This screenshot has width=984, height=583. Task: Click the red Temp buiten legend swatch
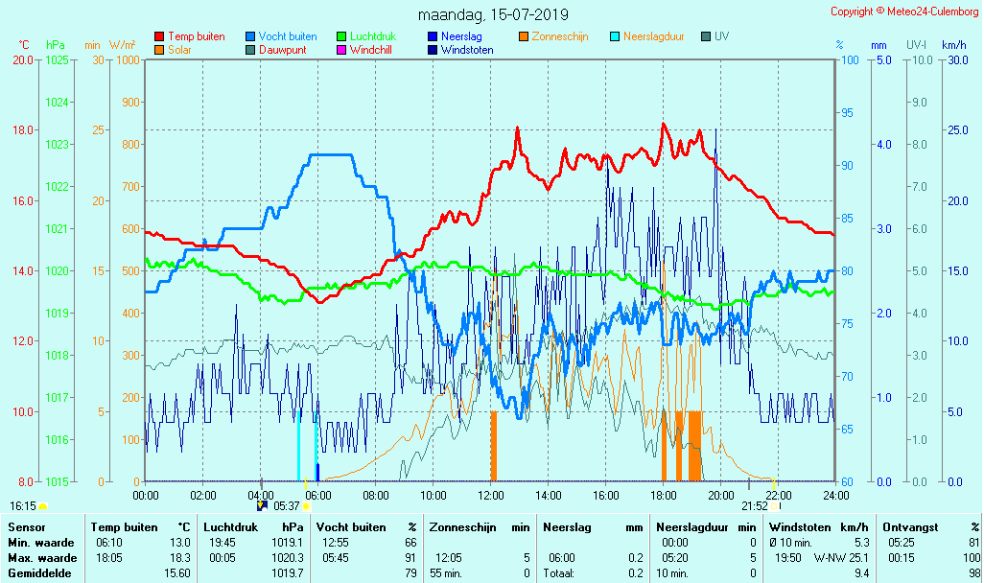159,36
